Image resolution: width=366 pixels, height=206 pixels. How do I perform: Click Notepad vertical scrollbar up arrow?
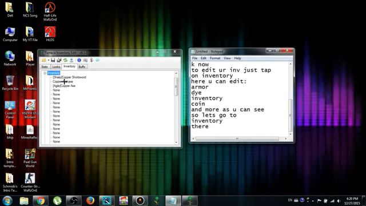click(291, 64)
